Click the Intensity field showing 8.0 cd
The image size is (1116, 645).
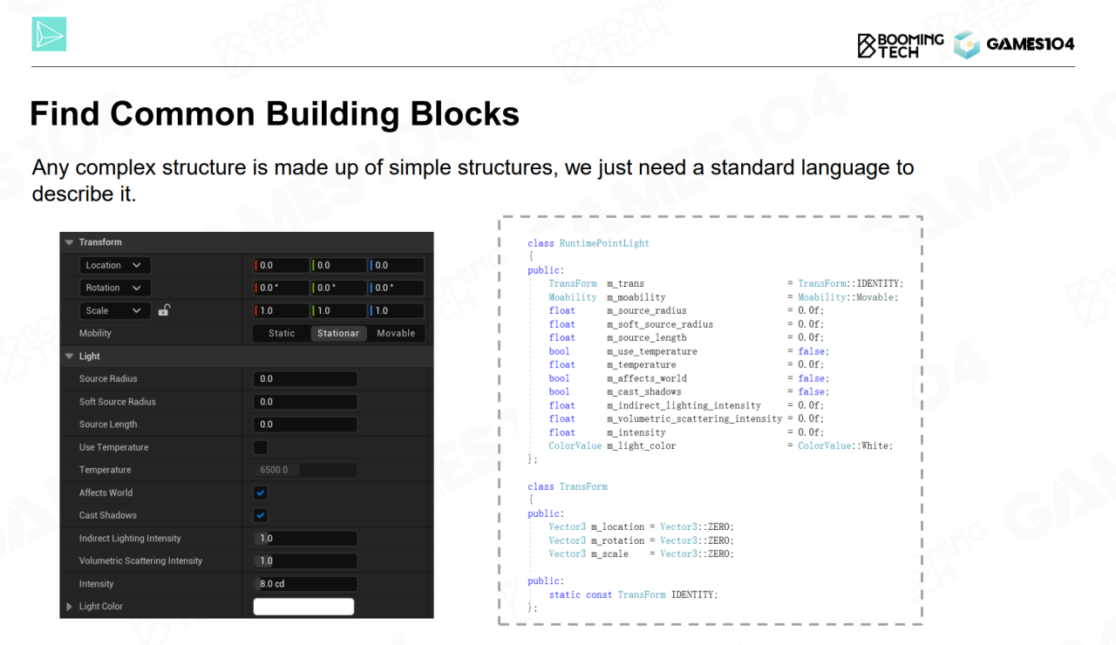pyautogui.click(x=305, y=584)
